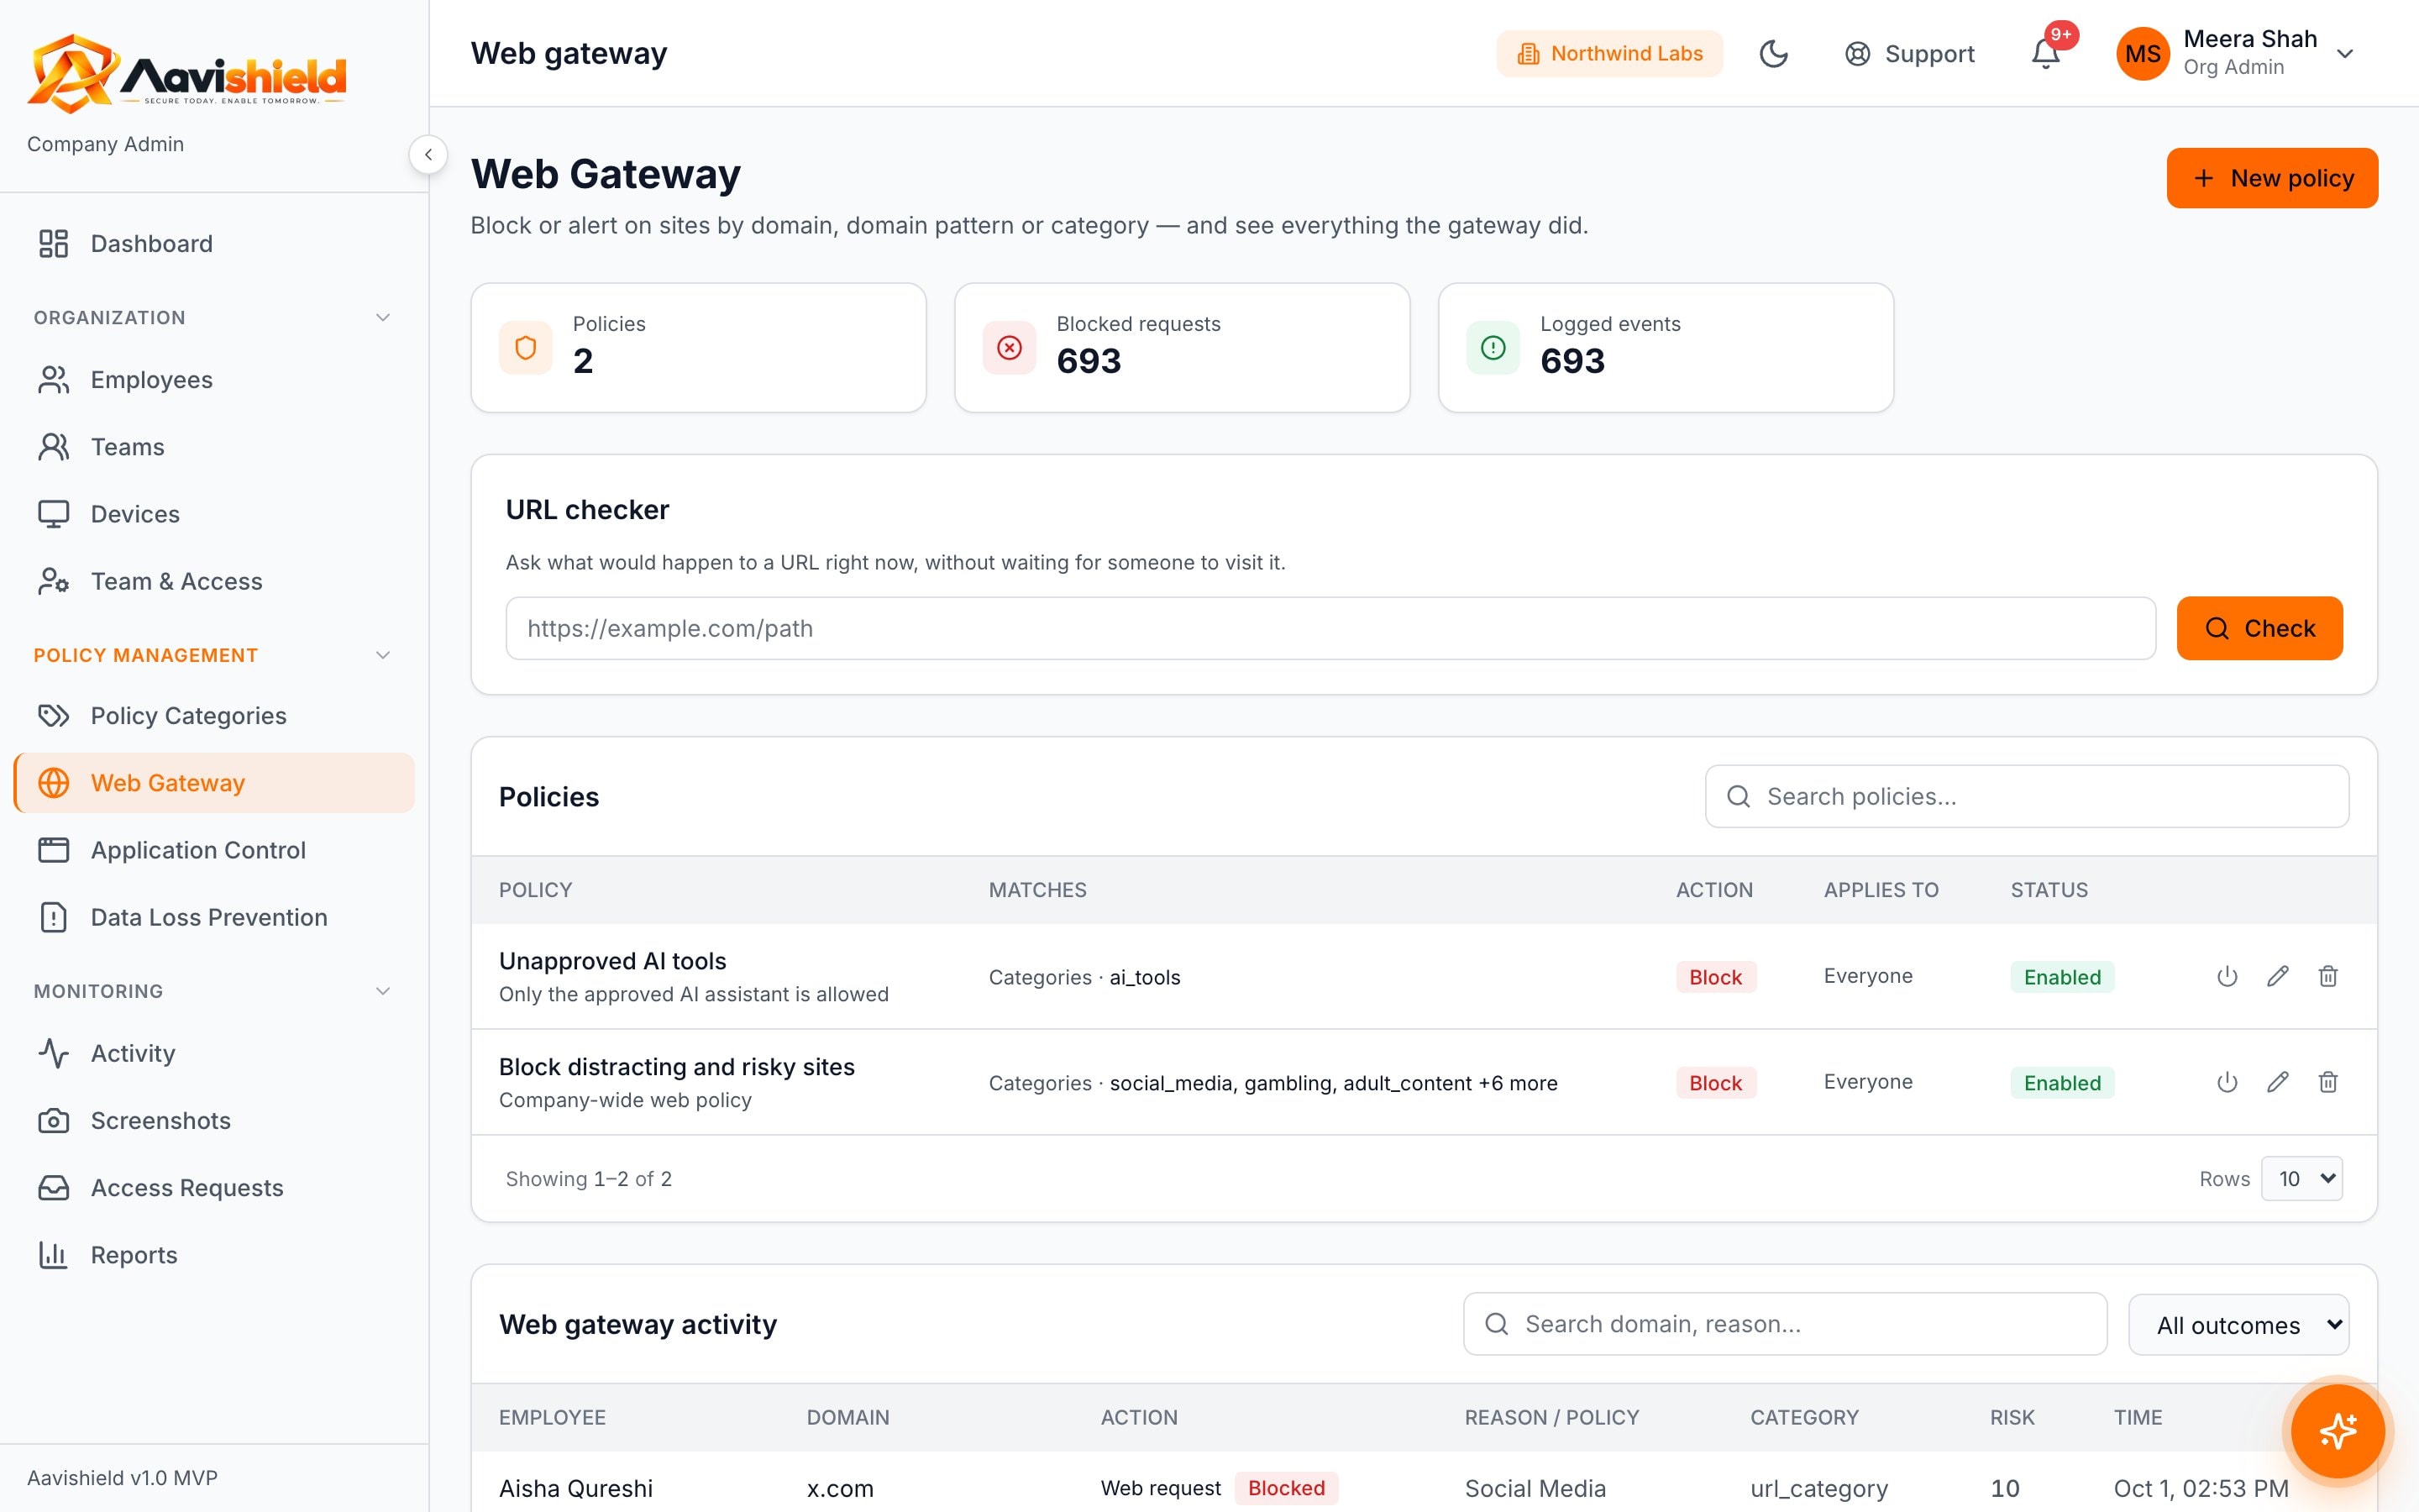Open Policy Categories page
Screen dimensions: 2419x1512
point(214,716)
